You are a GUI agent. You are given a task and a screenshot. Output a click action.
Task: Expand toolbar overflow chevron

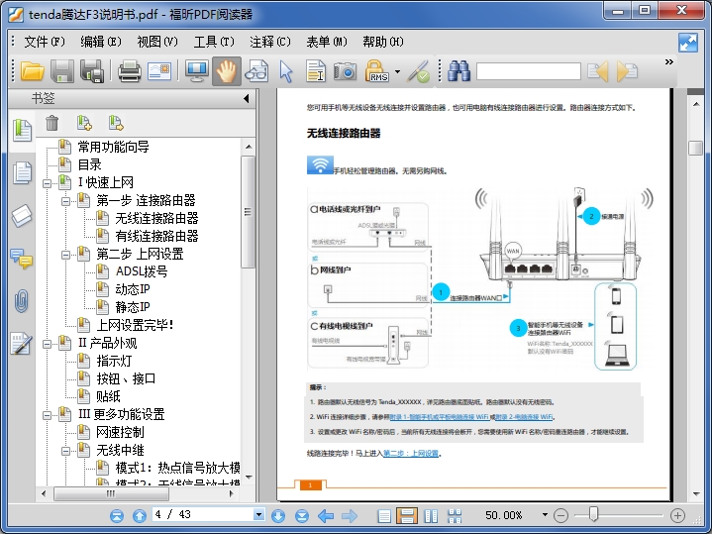[668, 61]
